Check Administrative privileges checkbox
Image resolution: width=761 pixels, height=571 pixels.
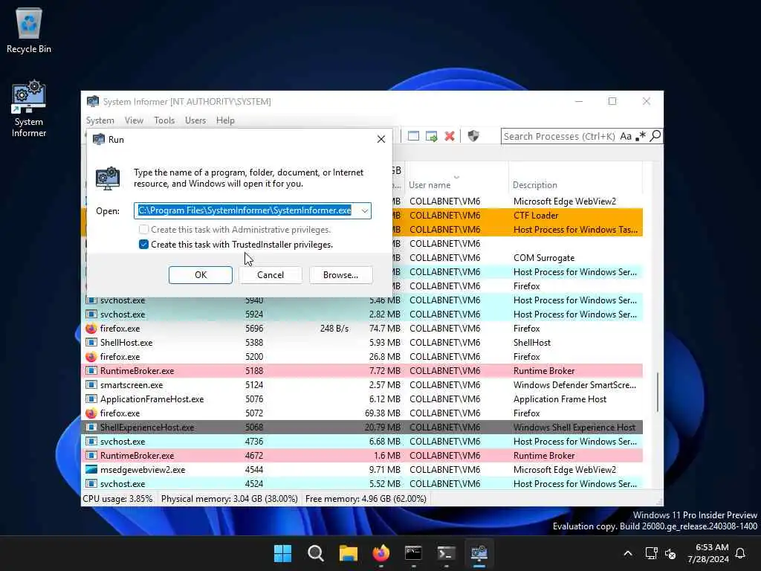pyautogui.click(x=143, y=229)
